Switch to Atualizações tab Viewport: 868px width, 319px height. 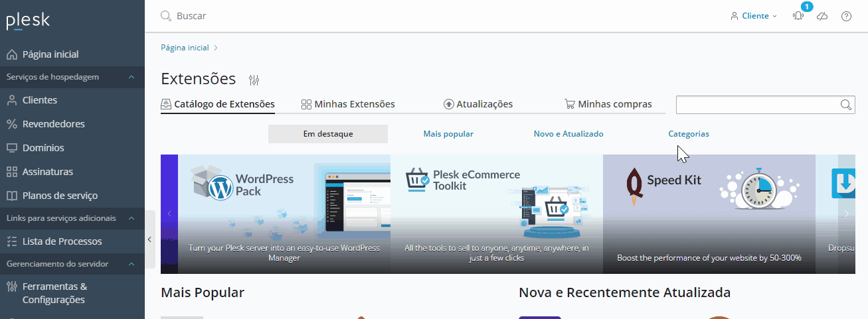pyautogui.click(x=478, y=104)
